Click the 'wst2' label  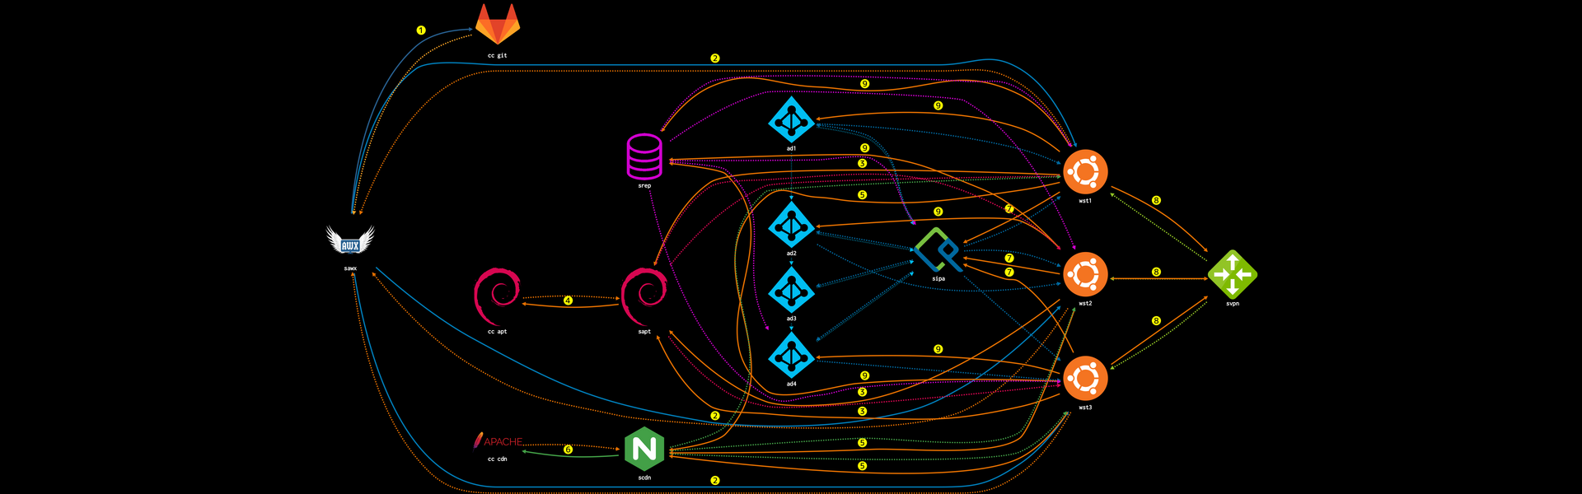(x=1085, y=304)
